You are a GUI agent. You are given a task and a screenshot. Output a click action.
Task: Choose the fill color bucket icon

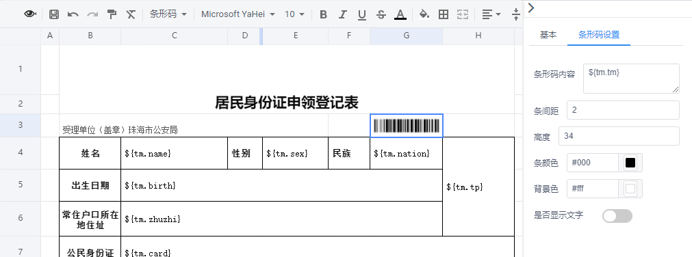[x=424, y=14]
